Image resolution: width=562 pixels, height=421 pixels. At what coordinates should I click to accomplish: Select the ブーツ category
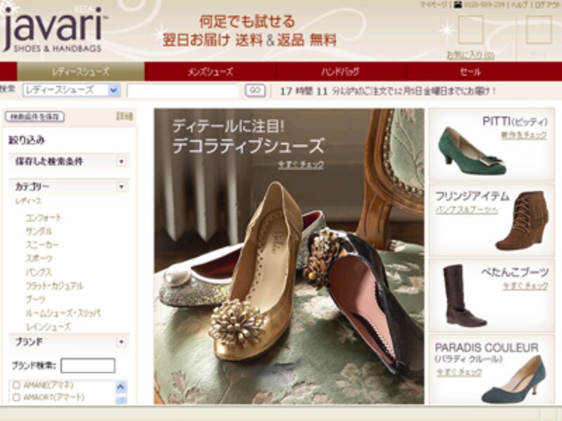coord(36,300)
